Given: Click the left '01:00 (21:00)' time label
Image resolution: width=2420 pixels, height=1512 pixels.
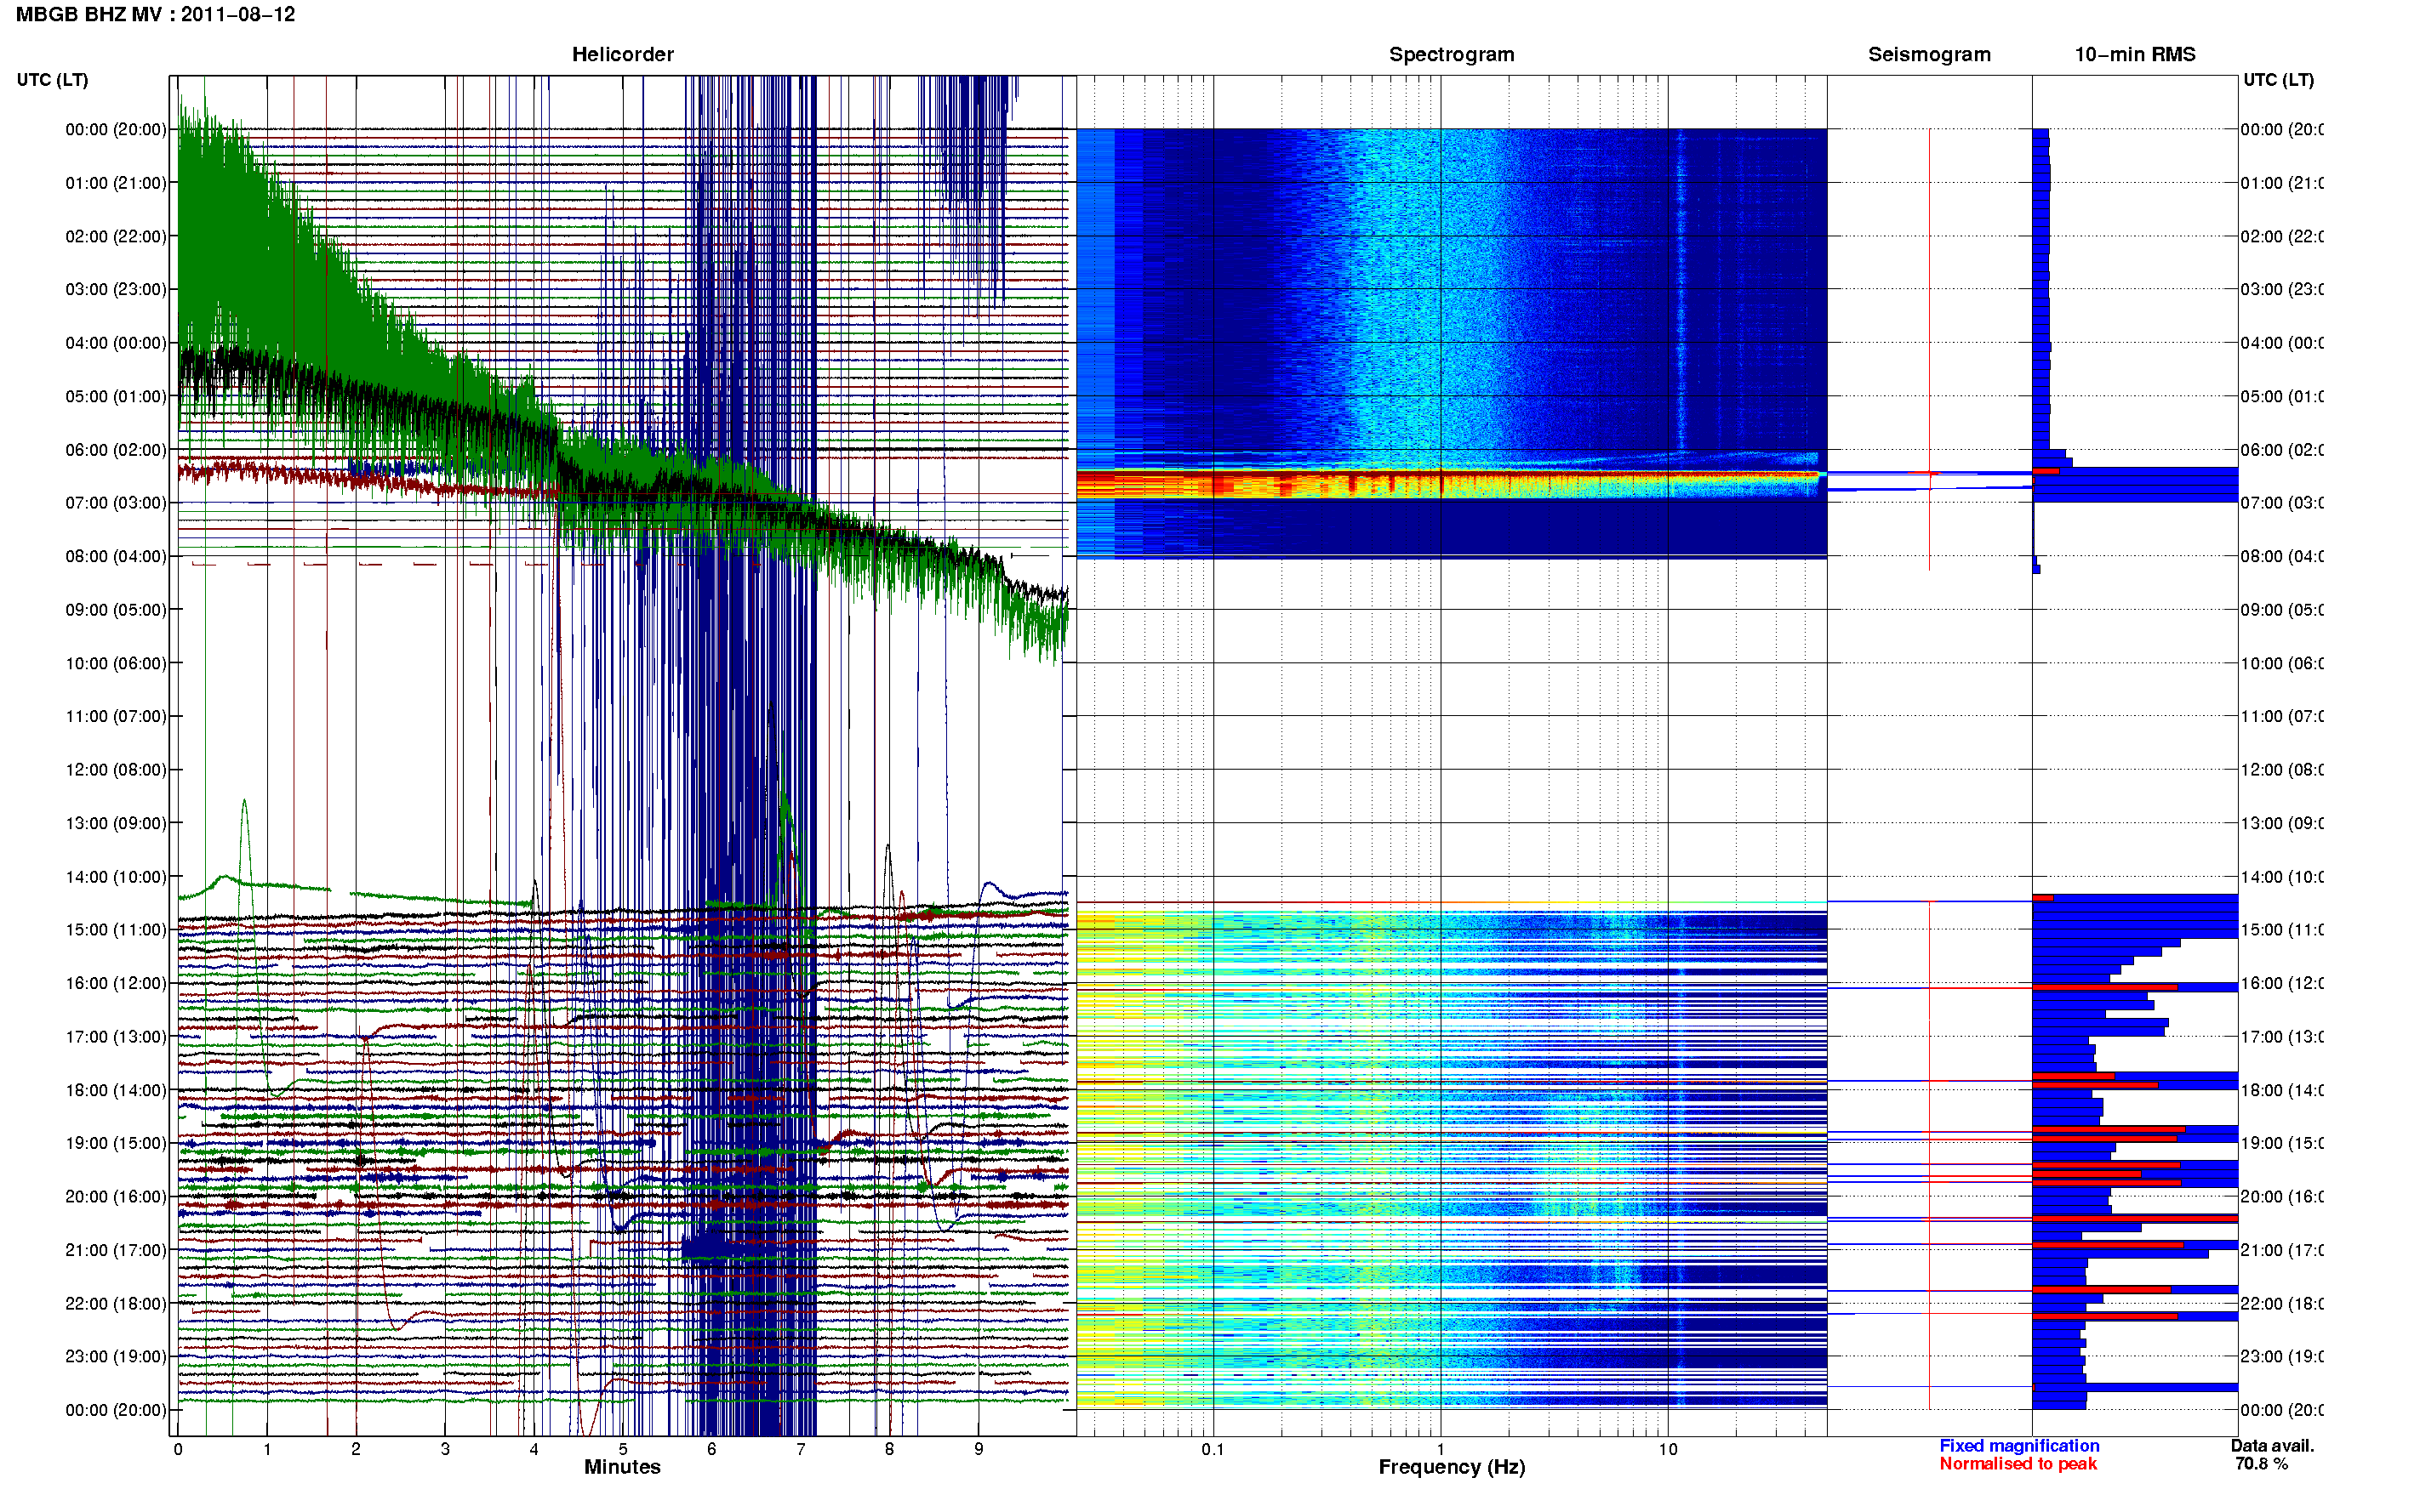Looking at the screenshot, I should point(115,183).
